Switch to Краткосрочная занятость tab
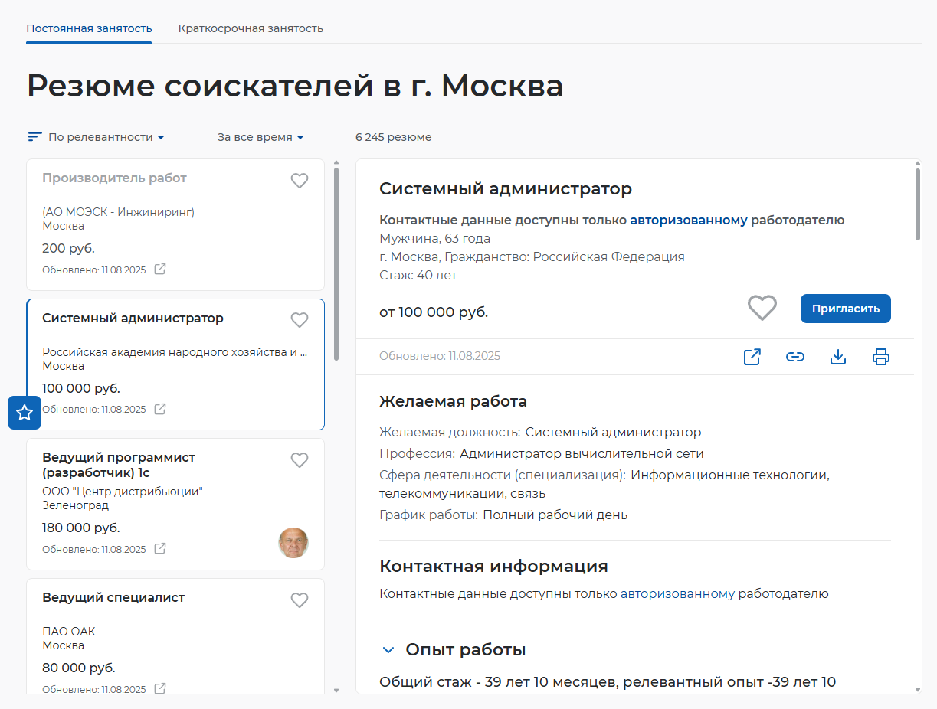Image resolution: width=937 pixels, height=709 pixels. pos(251,28)
